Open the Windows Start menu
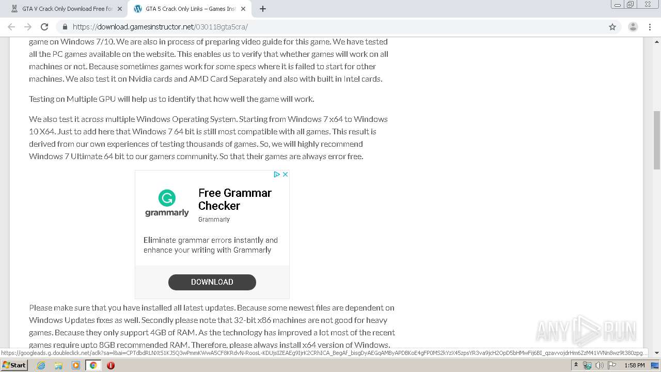Screen dimensions: 661x372 [14, 365]
